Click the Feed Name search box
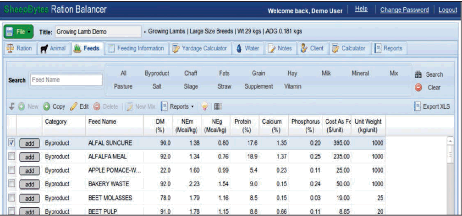Viewport: 462px width, 216px height. pyautogui.click(x=66, y=80)
